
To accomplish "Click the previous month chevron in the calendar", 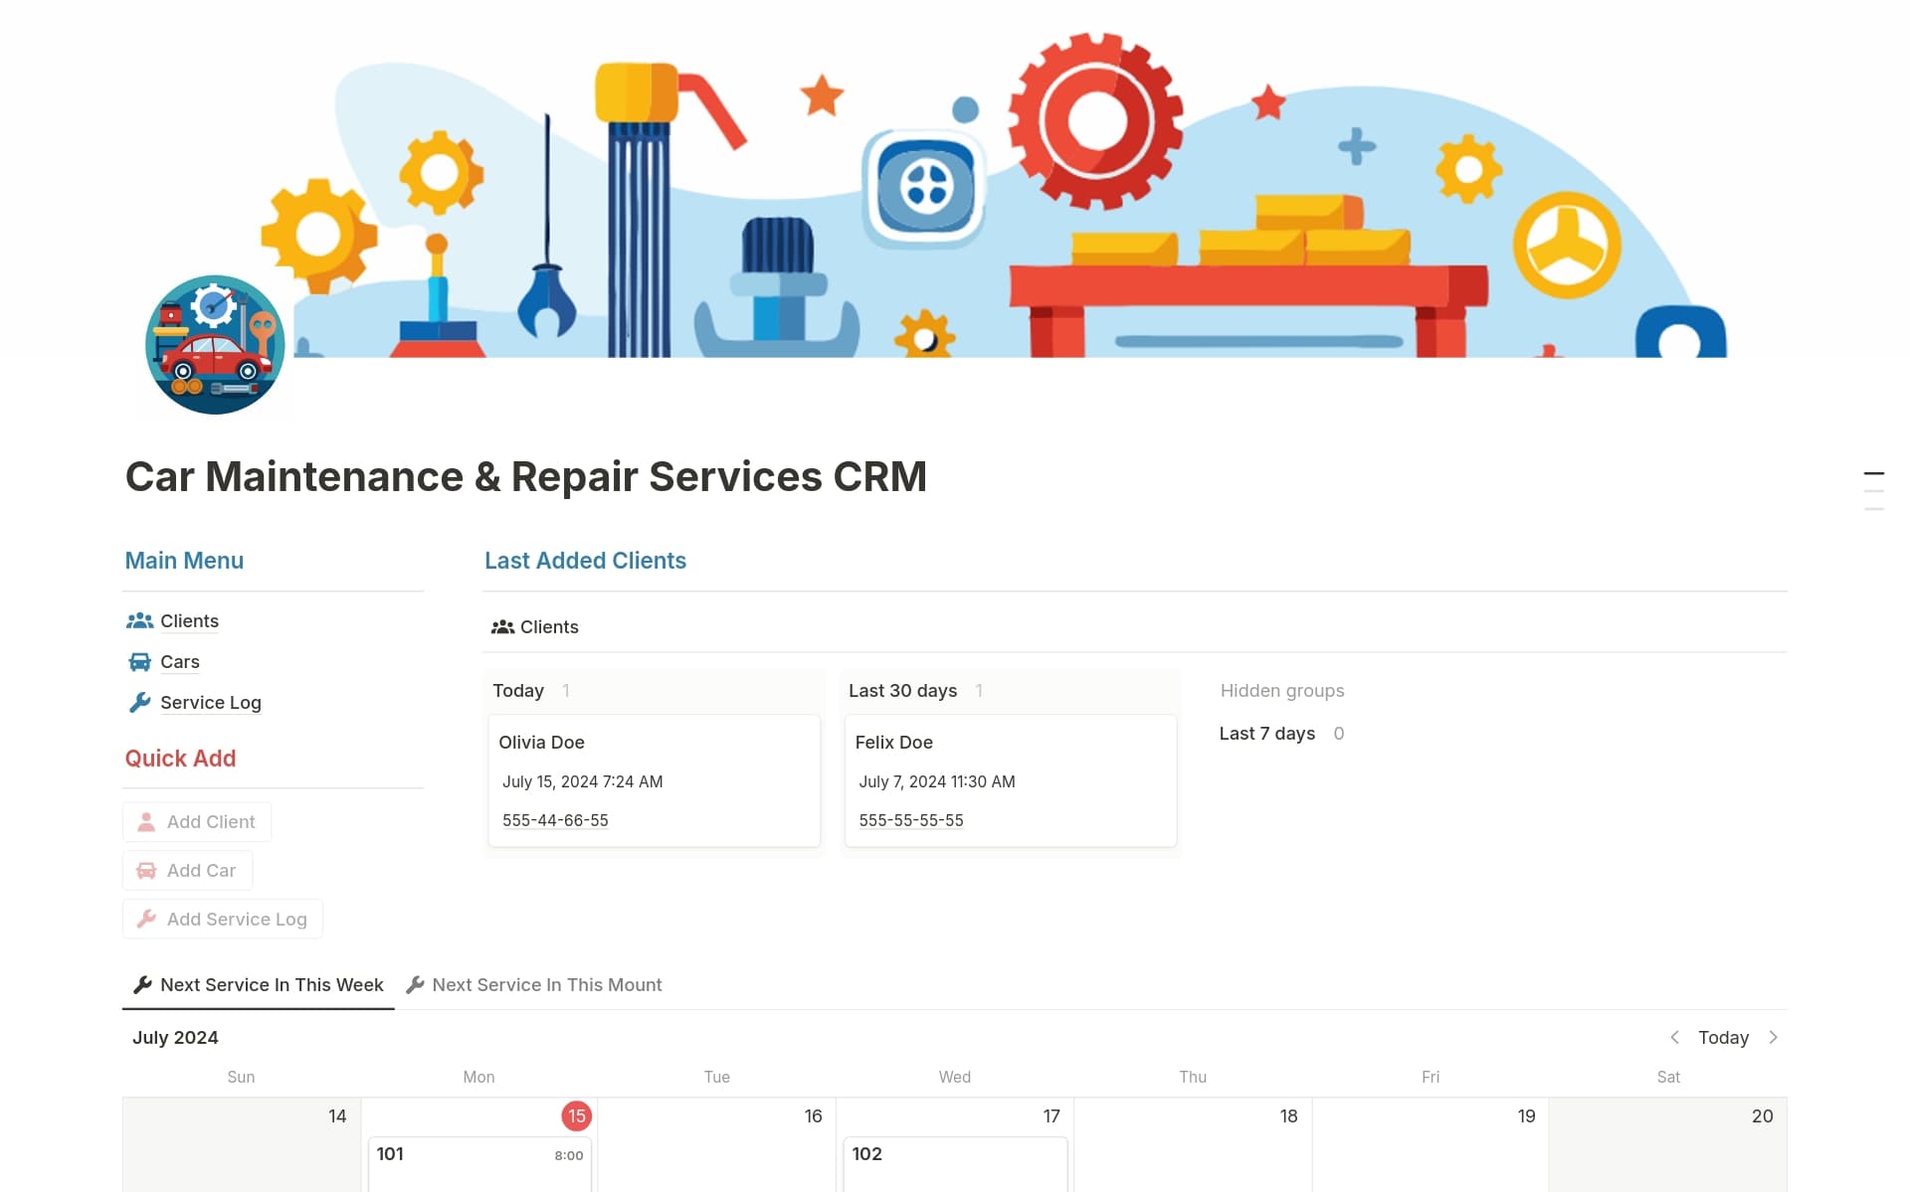I will [1675, 1037].
